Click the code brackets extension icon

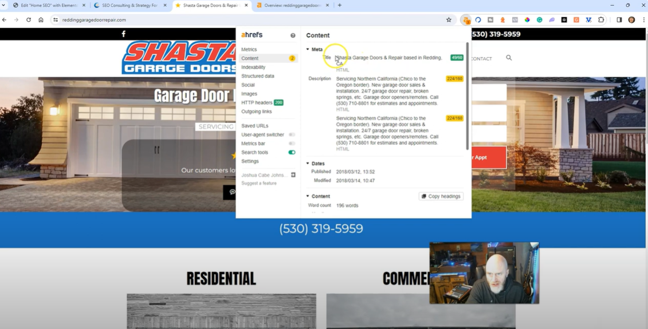pos(515,20)
